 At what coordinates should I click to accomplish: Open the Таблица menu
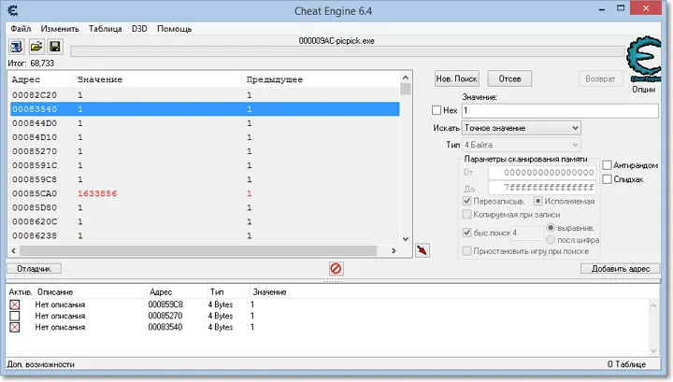(x=105, y=29)
